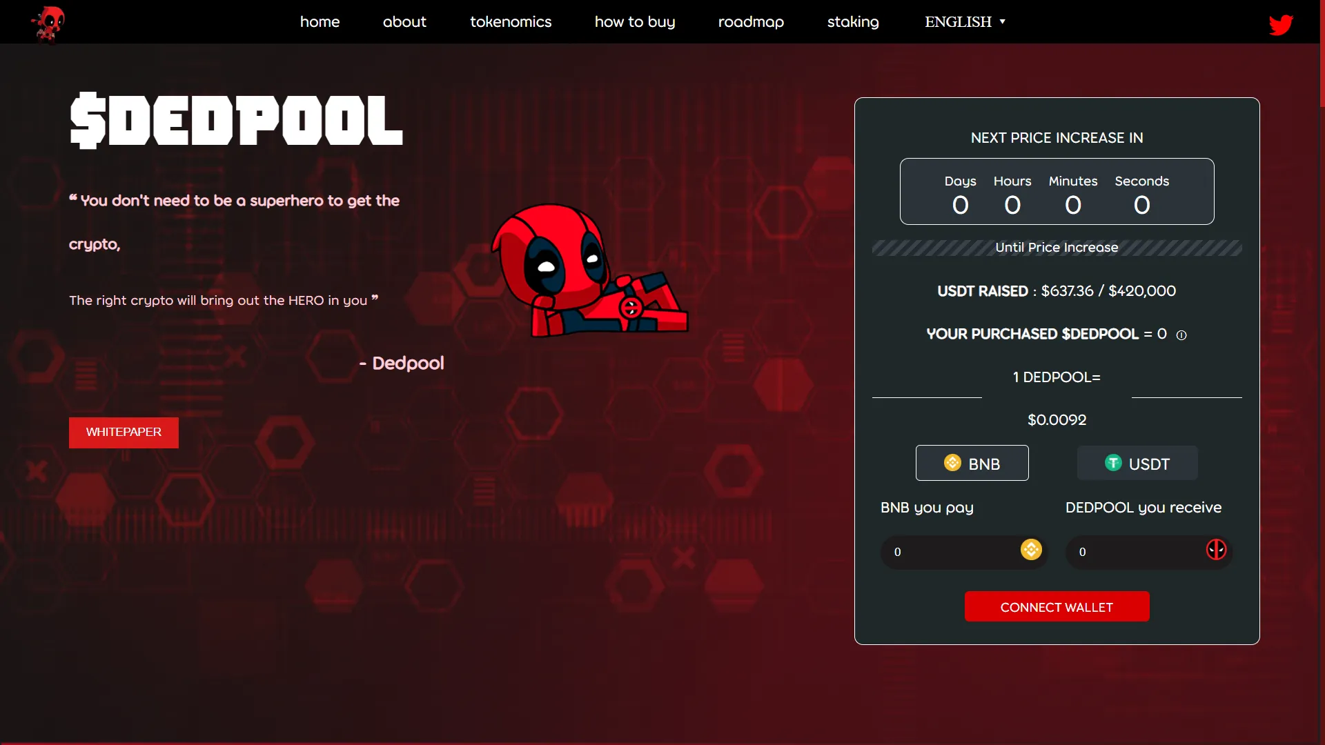This screenshot has height=745, width=1325.
Task: Navigate to tokenomics
Action: point(511,22)
